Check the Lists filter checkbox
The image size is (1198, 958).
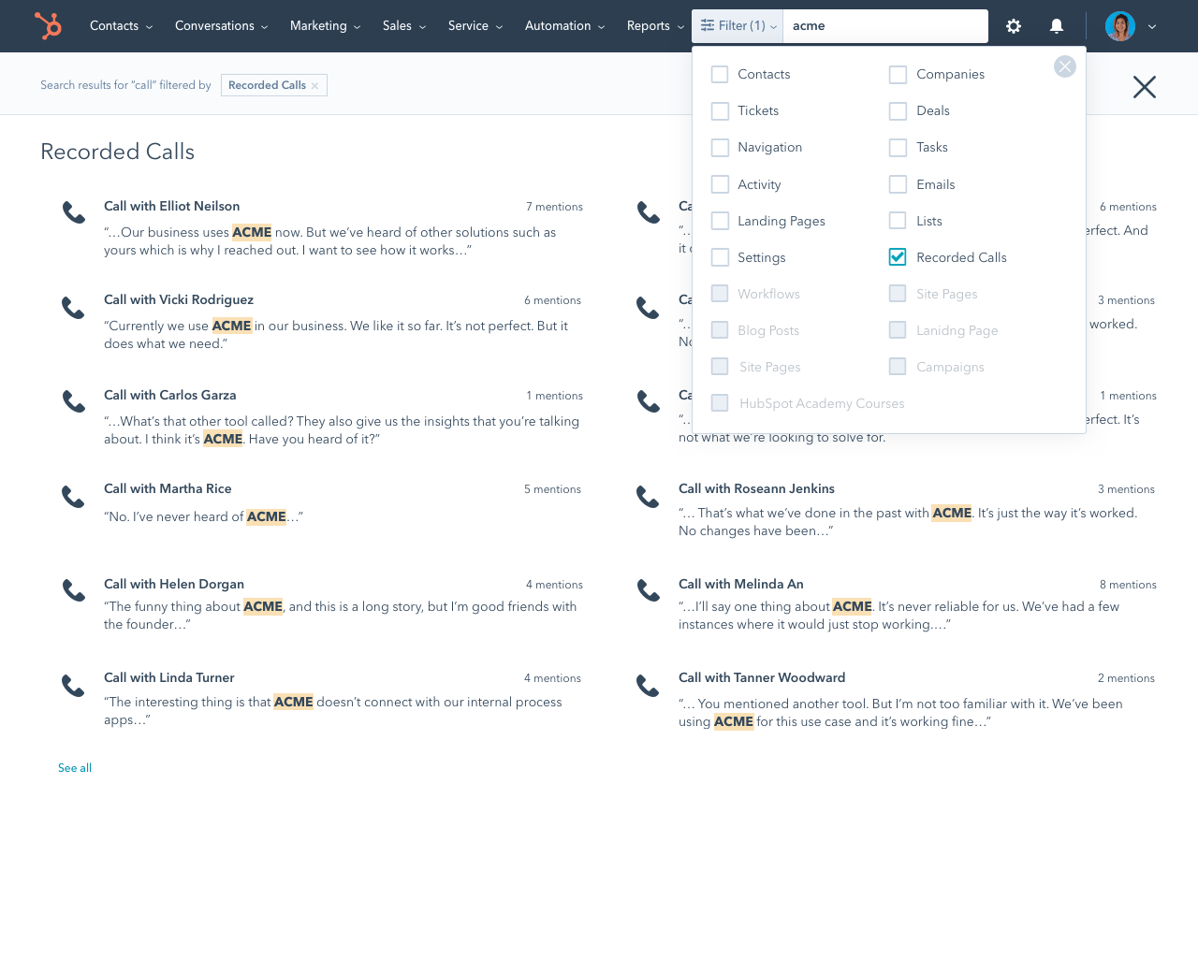pos(898,221)
